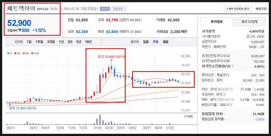Open help icon beside PER EPS(2021.03)

point(232,89)
